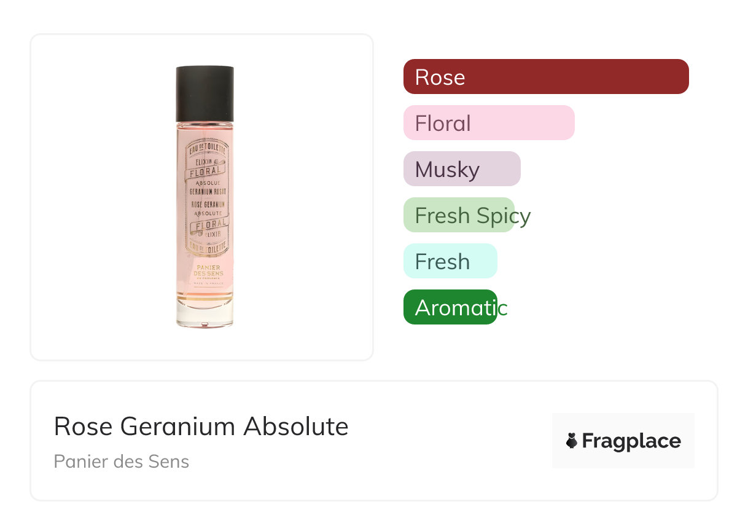Click the top Eau de Toilette bottle banner
Image resolution: width=748 pixels, height=531 pixels.
pyautogui.click(x=205, y=149)
